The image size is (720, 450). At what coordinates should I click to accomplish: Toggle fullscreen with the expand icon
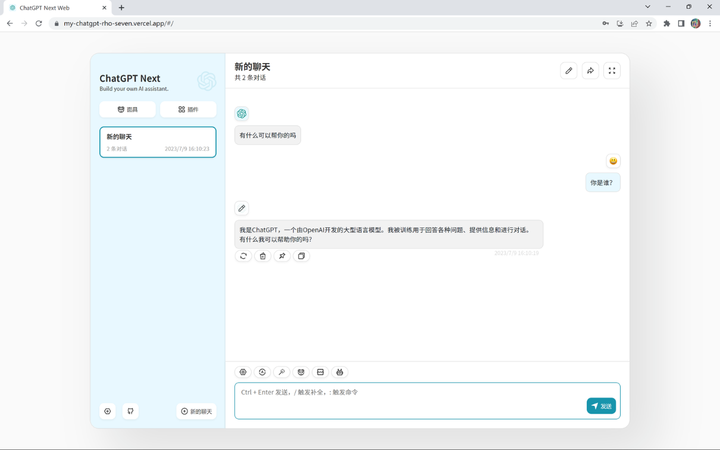[612, 71]
